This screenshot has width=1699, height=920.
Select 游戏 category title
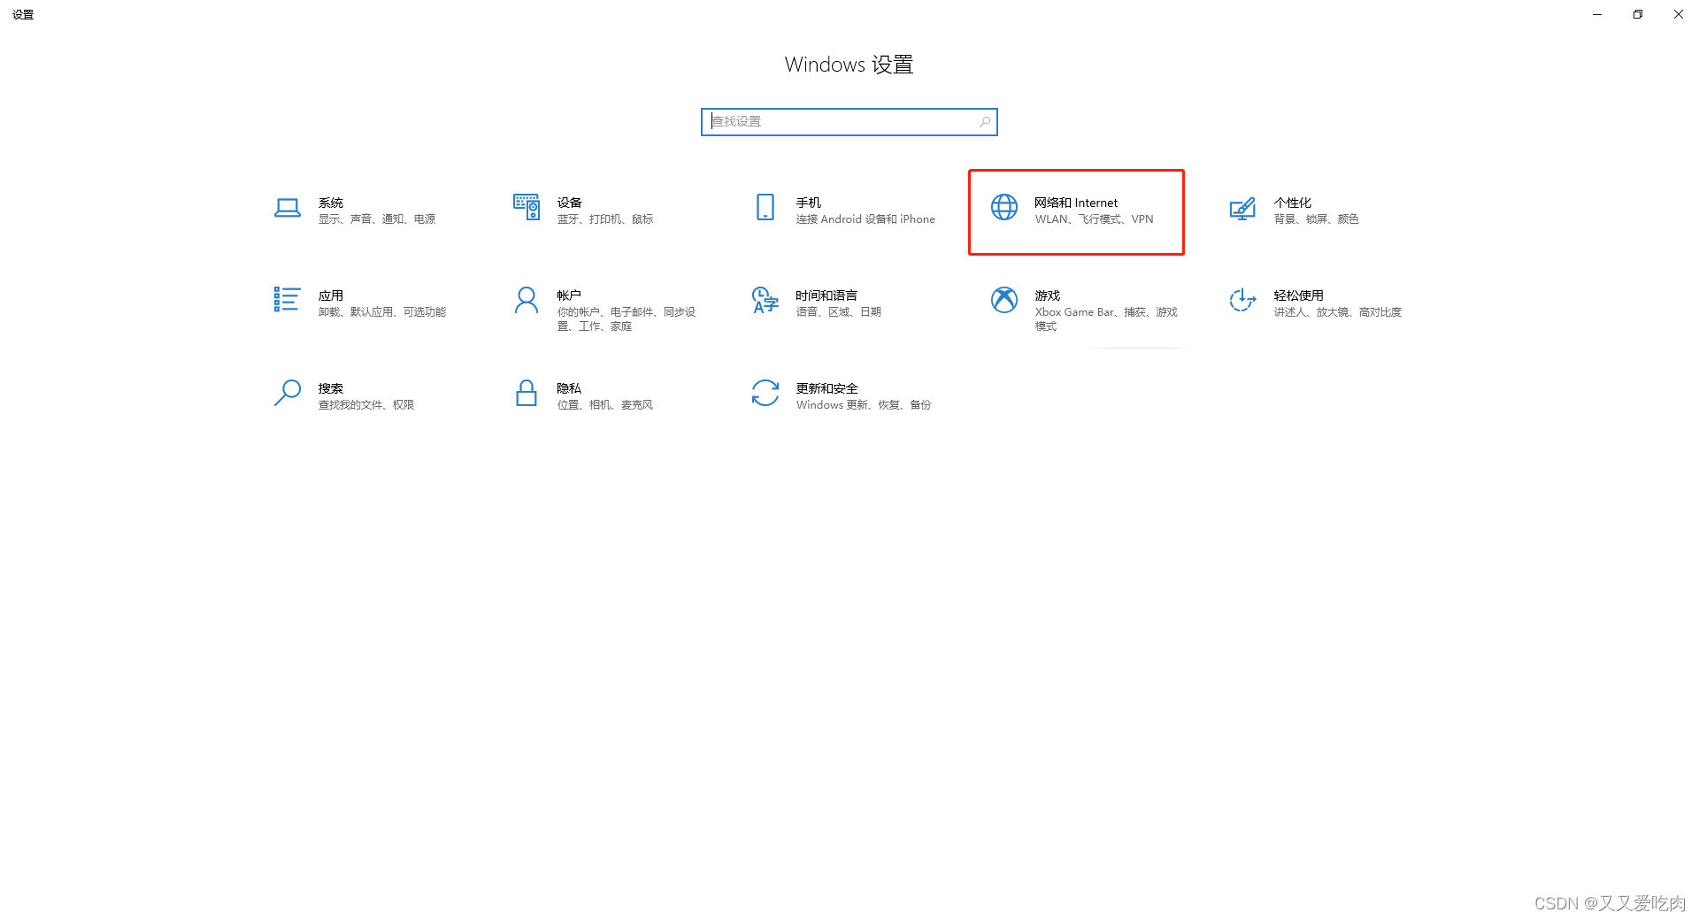(1048, 295)
